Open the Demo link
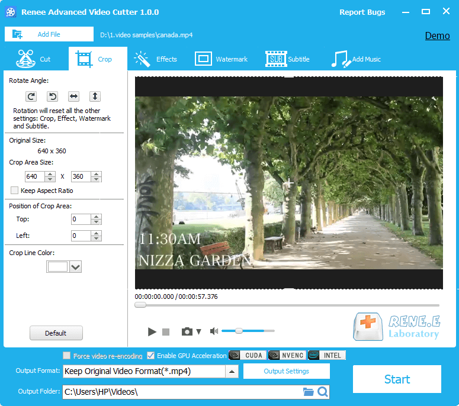The width and height of the screenshot is (459, 406). pyautogui.click(x=437, y=36)
